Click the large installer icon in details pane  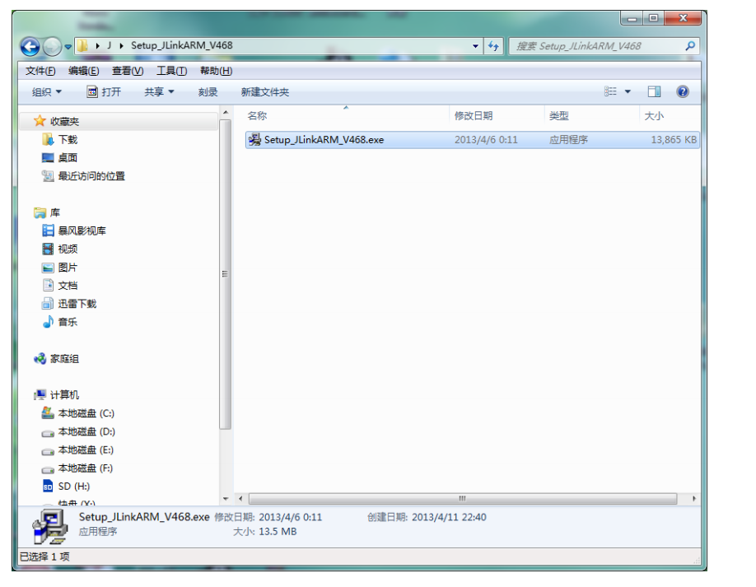point(49,527)
